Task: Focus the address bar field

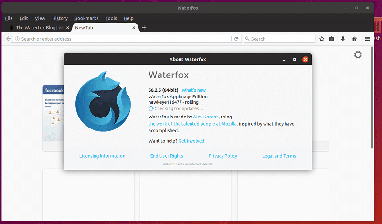Action: 126,39
